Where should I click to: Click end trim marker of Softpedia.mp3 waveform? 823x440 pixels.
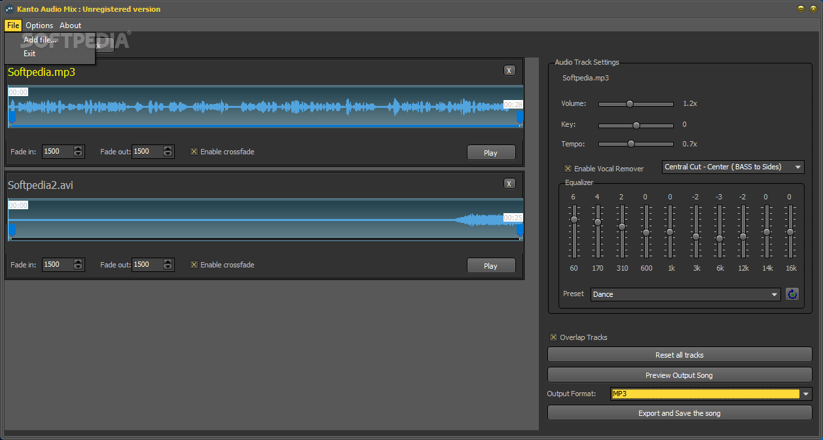coord(520,117)
